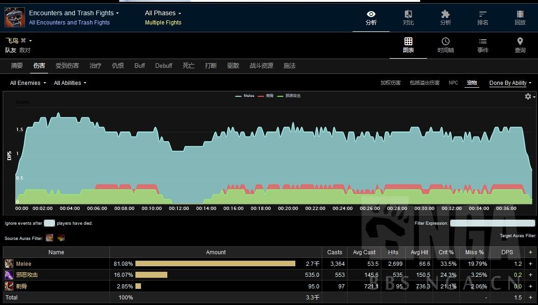Open the 飞鸟 player dropdown arrow
Viewport: 538px width, 305px height.
[31, 41]
